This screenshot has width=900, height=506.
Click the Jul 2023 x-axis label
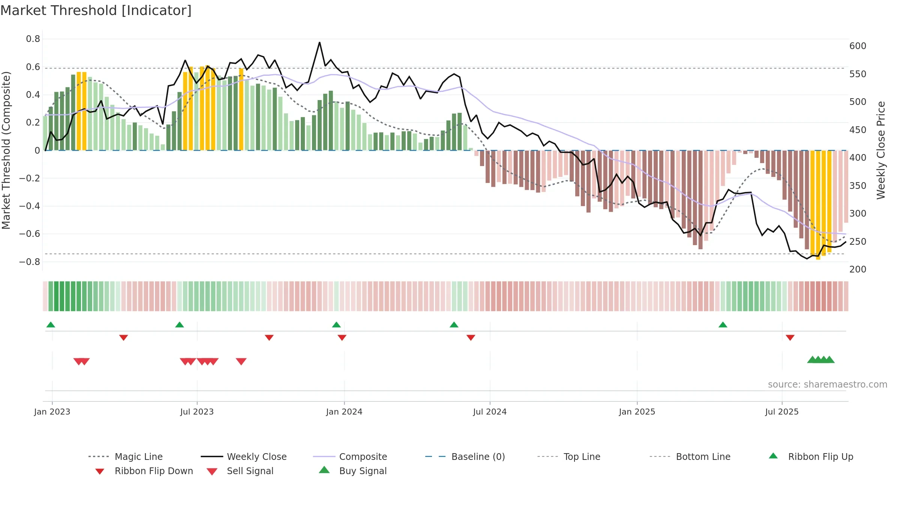point(197,412)
